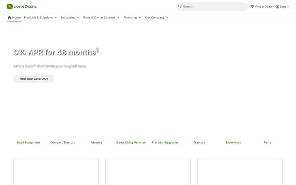
Task: Open Gator Utility Vehicles link
Action: [131, 142]
